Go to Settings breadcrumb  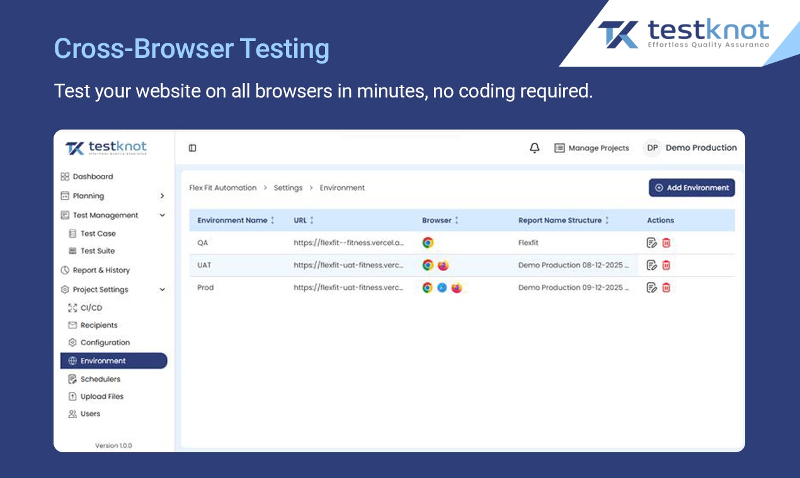tap(288, 188)
